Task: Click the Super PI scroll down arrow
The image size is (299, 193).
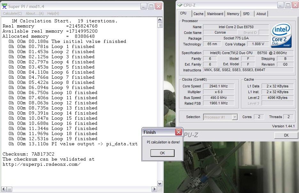Action: pyautogui.click(x=160, y=184)
